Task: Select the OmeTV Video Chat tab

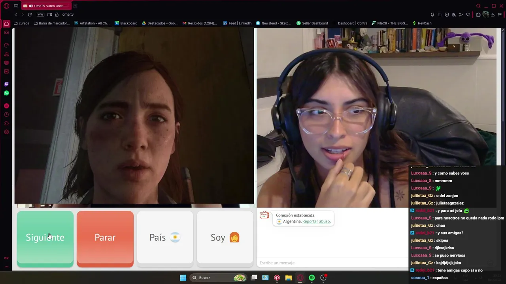Action: click(45, 6)
